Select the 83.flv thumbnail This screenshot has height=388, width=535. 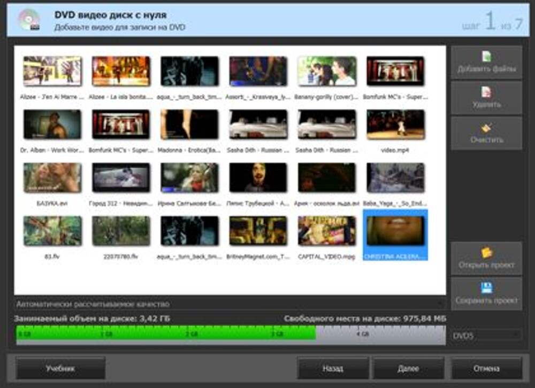pos(52,230)
